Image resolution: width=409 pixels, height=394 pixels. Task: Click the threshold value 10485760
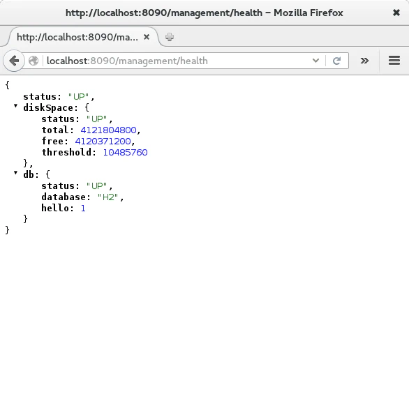click(x=125, y=153)
